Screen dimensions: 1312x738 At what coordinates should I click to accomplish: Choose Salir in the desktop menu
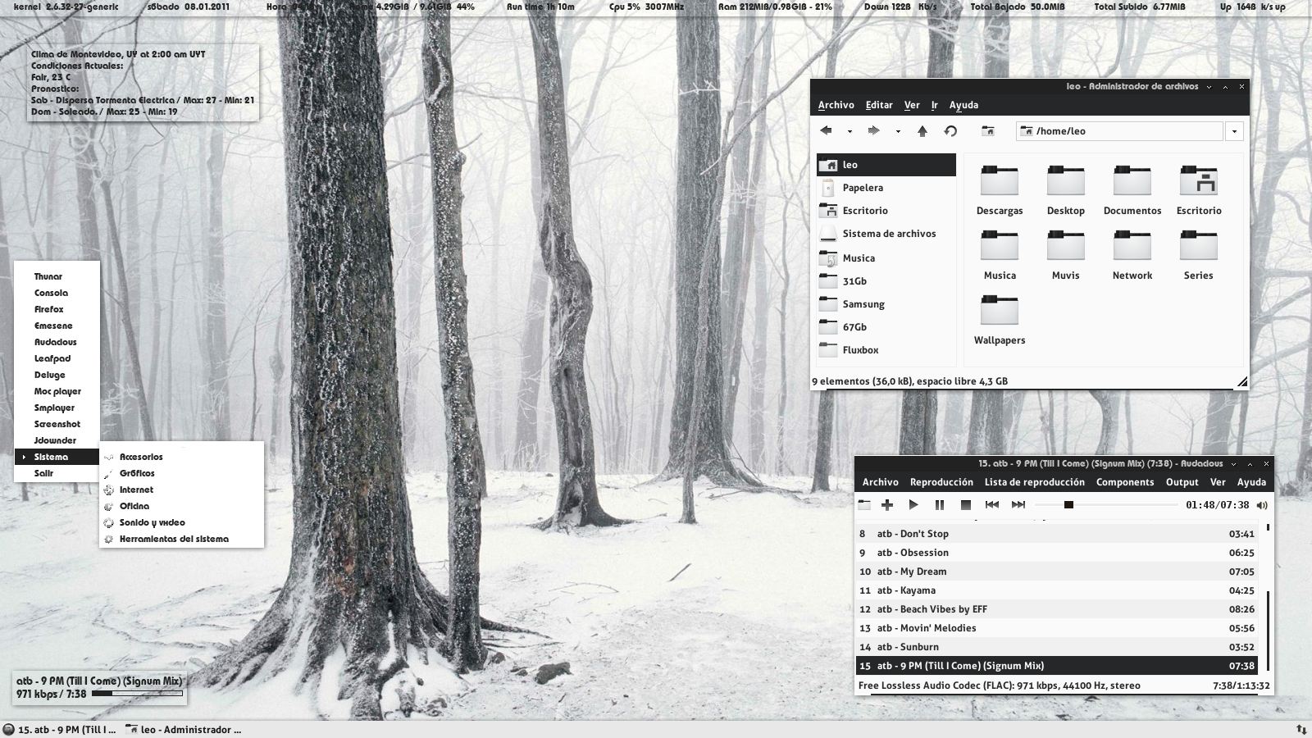pyautogui.click(x=57, y=473)
